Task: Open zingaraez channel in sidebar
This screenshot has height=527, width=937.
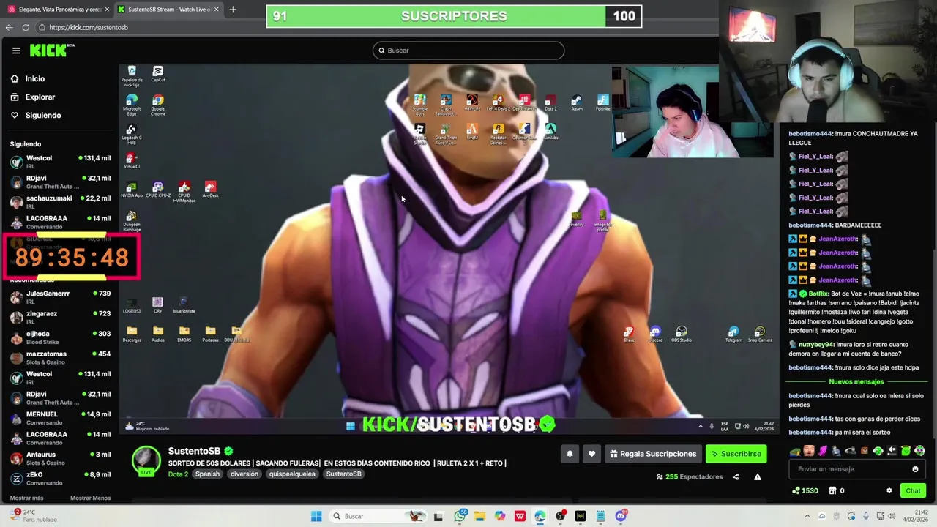Action: click(60, 317)
